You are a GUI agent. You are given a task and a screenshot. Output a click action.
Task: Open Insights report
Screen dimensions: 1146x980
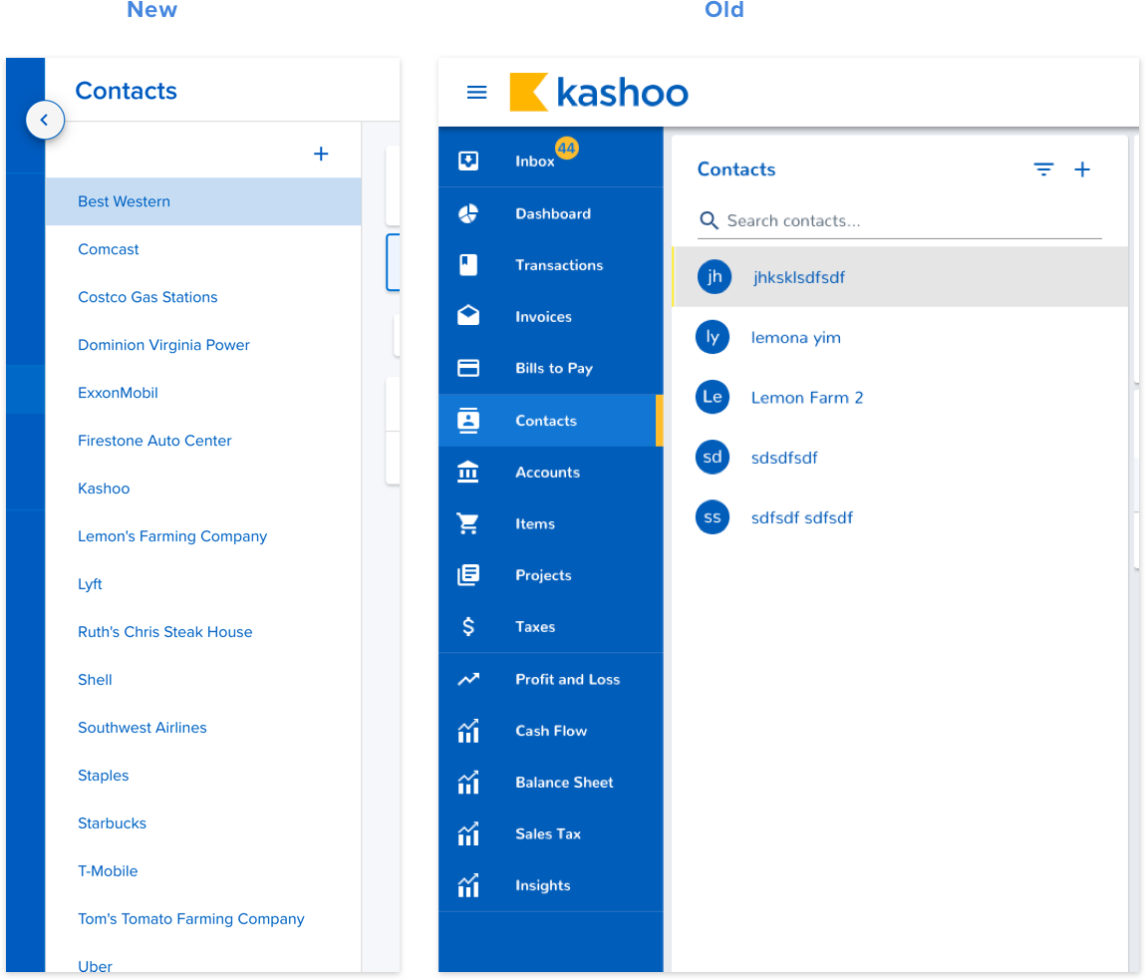(550, 885)
